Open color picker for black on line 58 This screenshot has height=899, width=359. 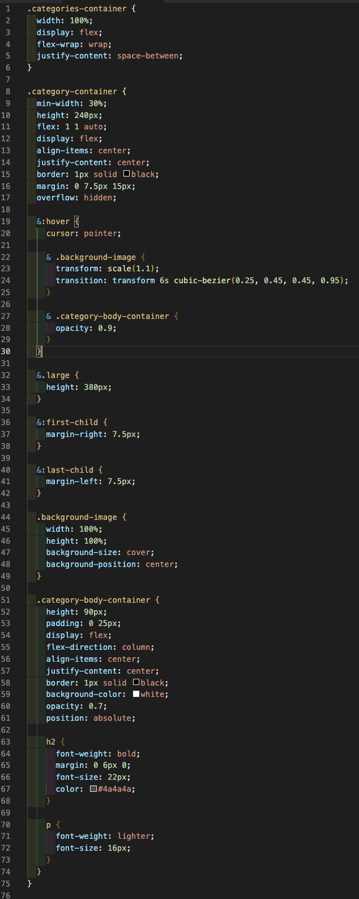(136, 683)
